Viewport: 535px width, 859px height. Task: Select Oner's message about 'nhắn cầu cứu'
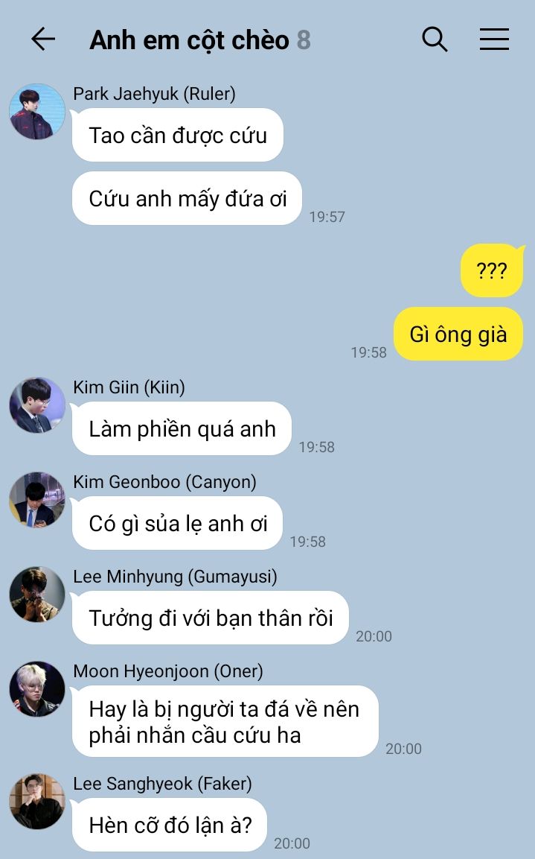click(225, 721)
